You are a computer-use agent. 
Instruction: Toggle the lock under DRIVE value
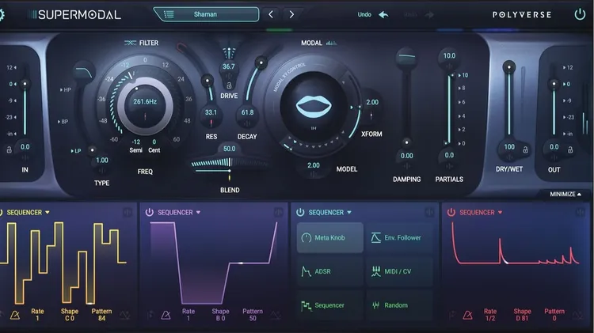[x=229, y=85]
